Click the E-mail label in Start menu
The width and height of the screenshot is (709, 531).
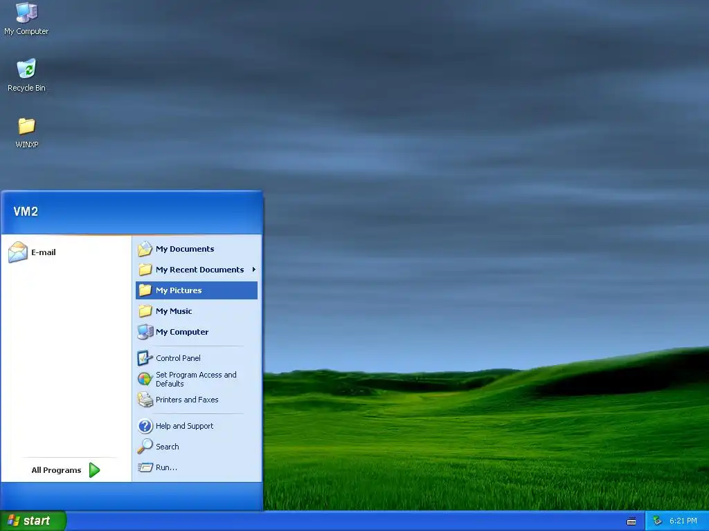click(44, 252)
